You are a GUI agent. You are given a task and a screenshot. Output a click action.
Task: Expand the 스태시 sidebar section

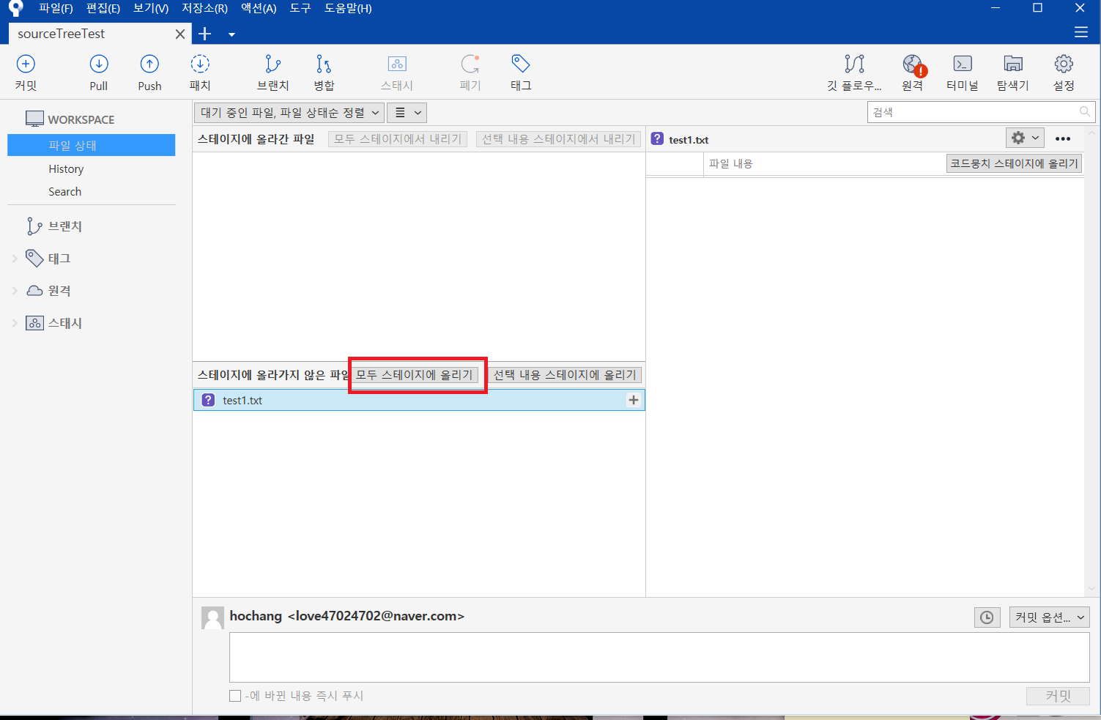pyautogui.click(x=15, y=323)
